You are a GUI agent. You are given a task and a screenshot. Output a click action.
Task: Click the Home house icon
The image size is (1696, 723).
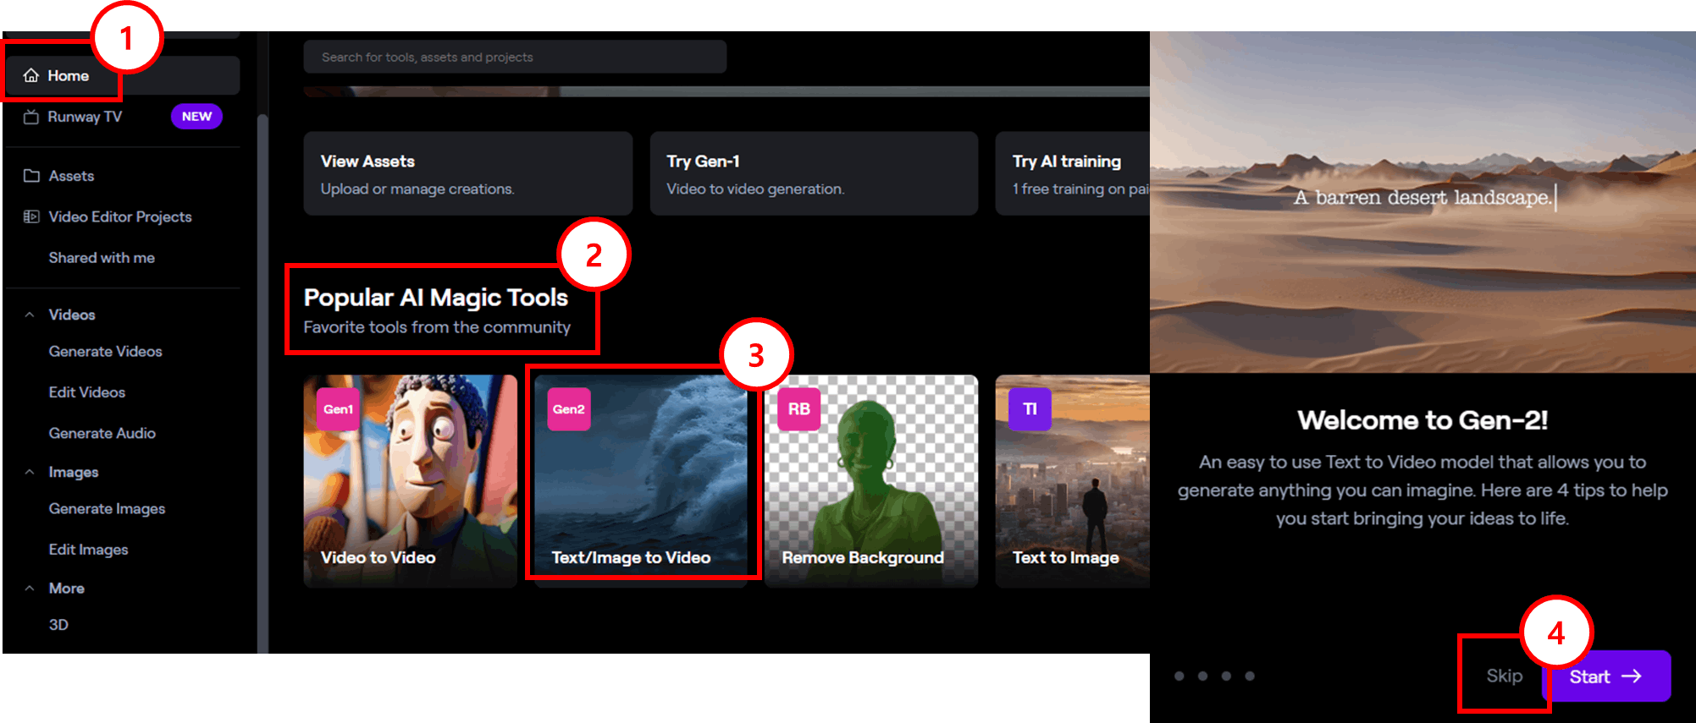tap(31, 76)
